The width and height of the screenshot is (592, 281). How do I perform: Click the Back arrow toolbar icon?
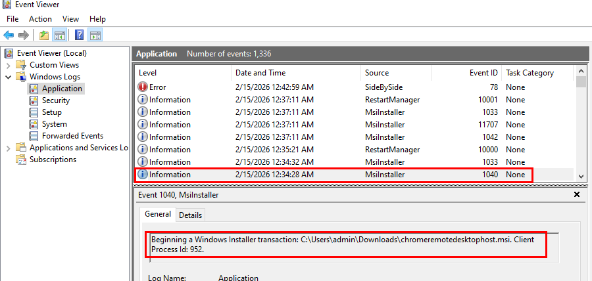tap(9, 35)
